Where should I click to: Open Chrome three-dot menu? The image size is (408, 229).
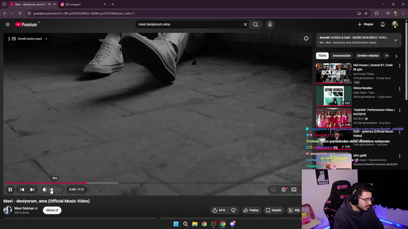[403, 13]
